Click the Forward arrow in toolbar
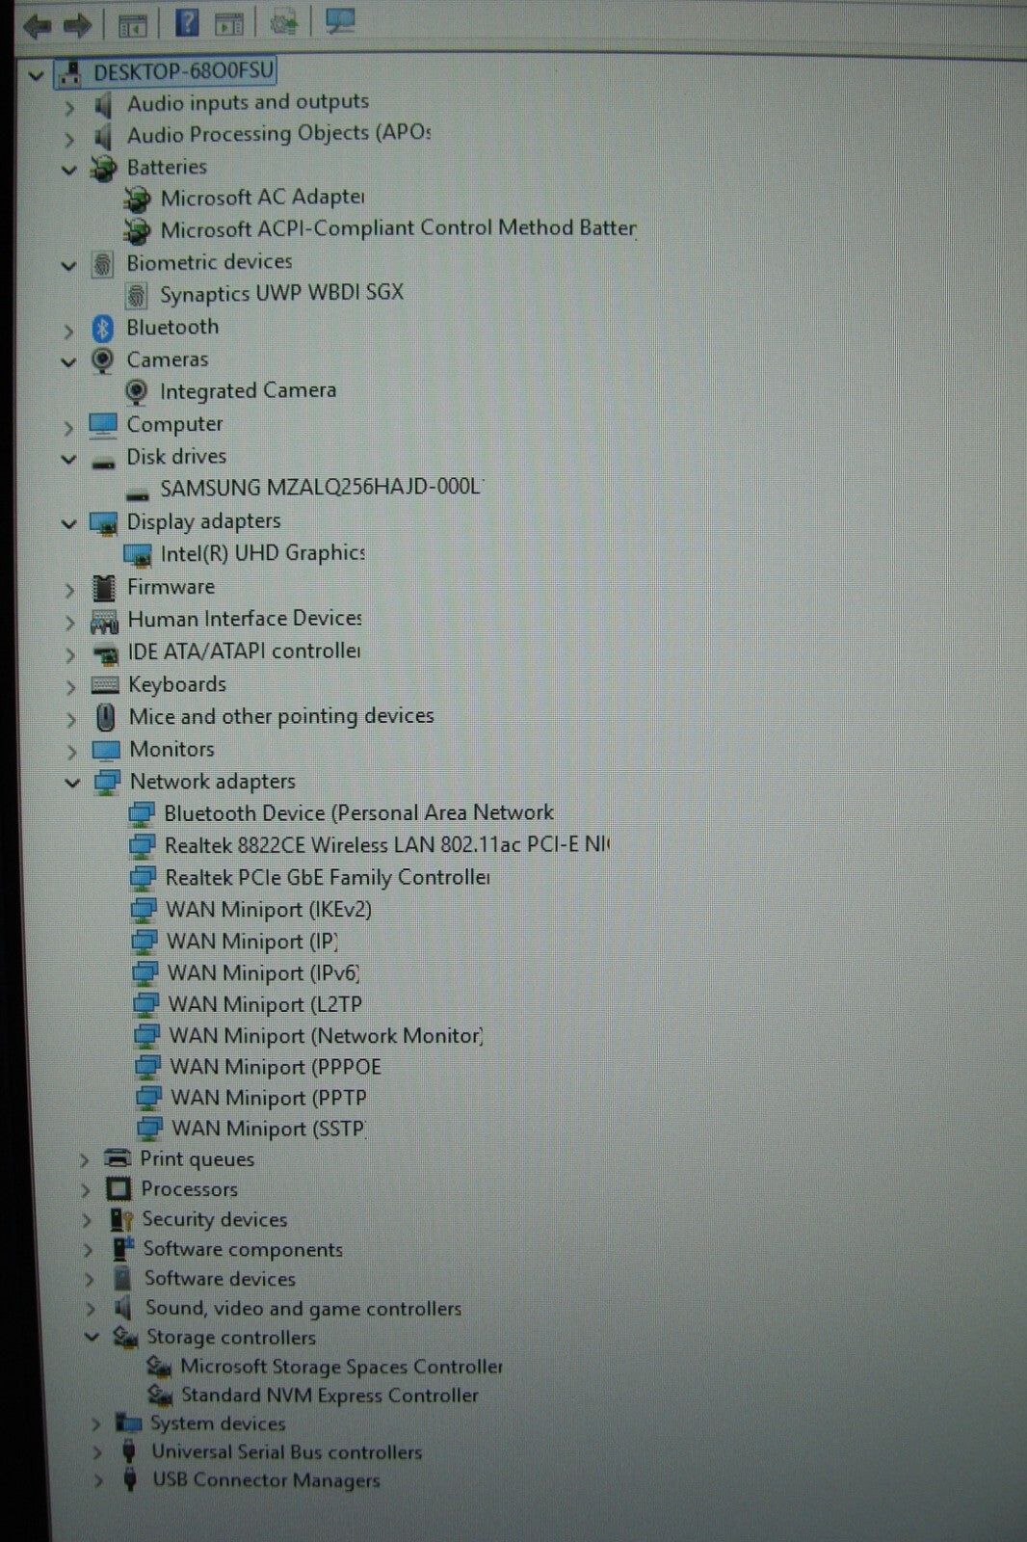Image resolution: width=1027 pixels, height=1542 pixels. [x=77, y=25]
